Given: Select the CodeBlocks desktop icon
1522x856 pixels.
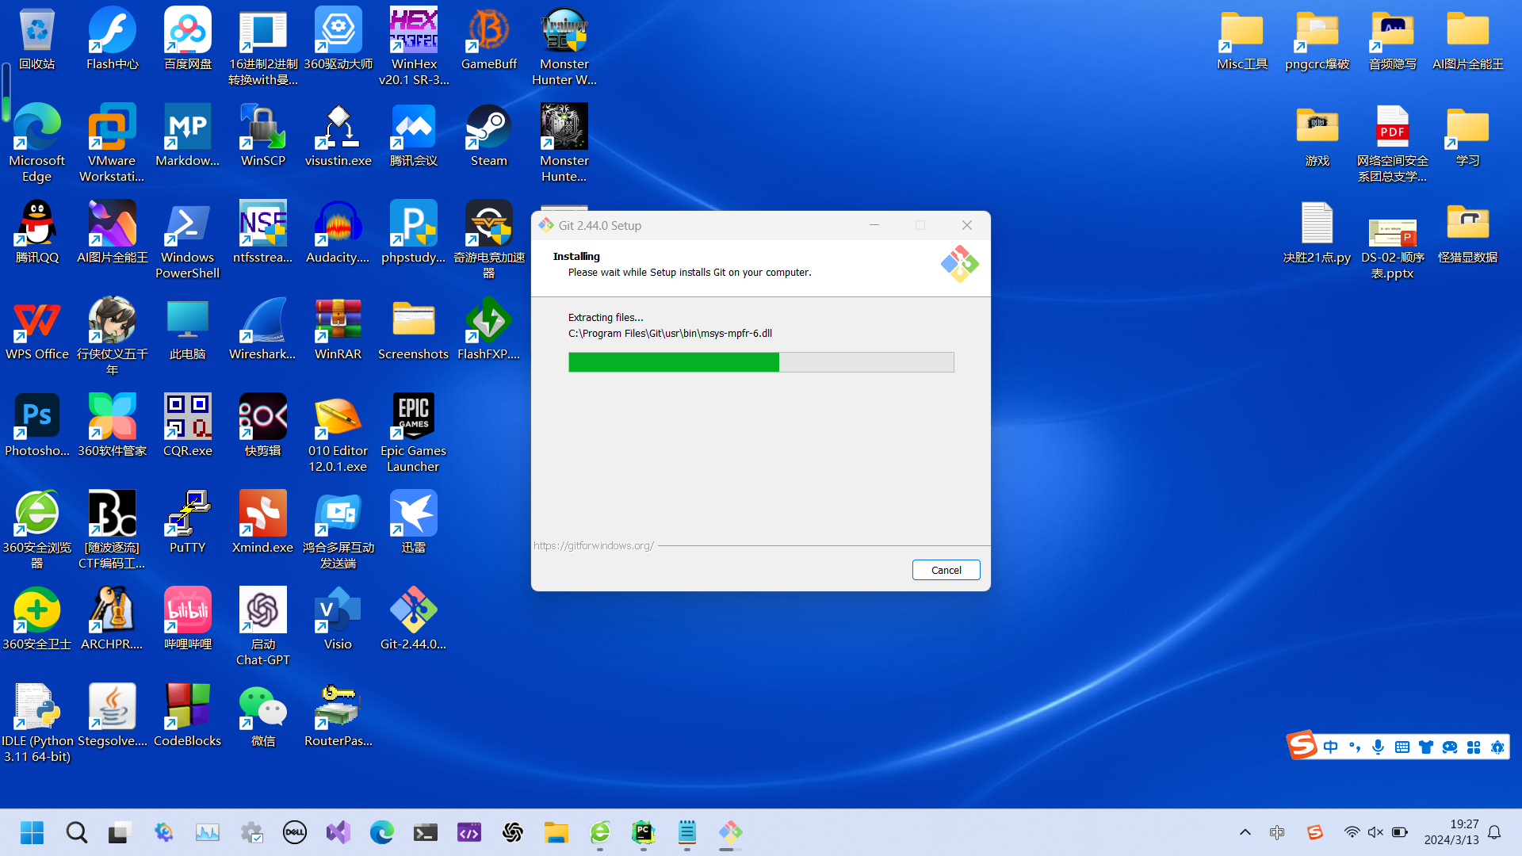Looking at the screenshot, I should click(x=188, y=717).
